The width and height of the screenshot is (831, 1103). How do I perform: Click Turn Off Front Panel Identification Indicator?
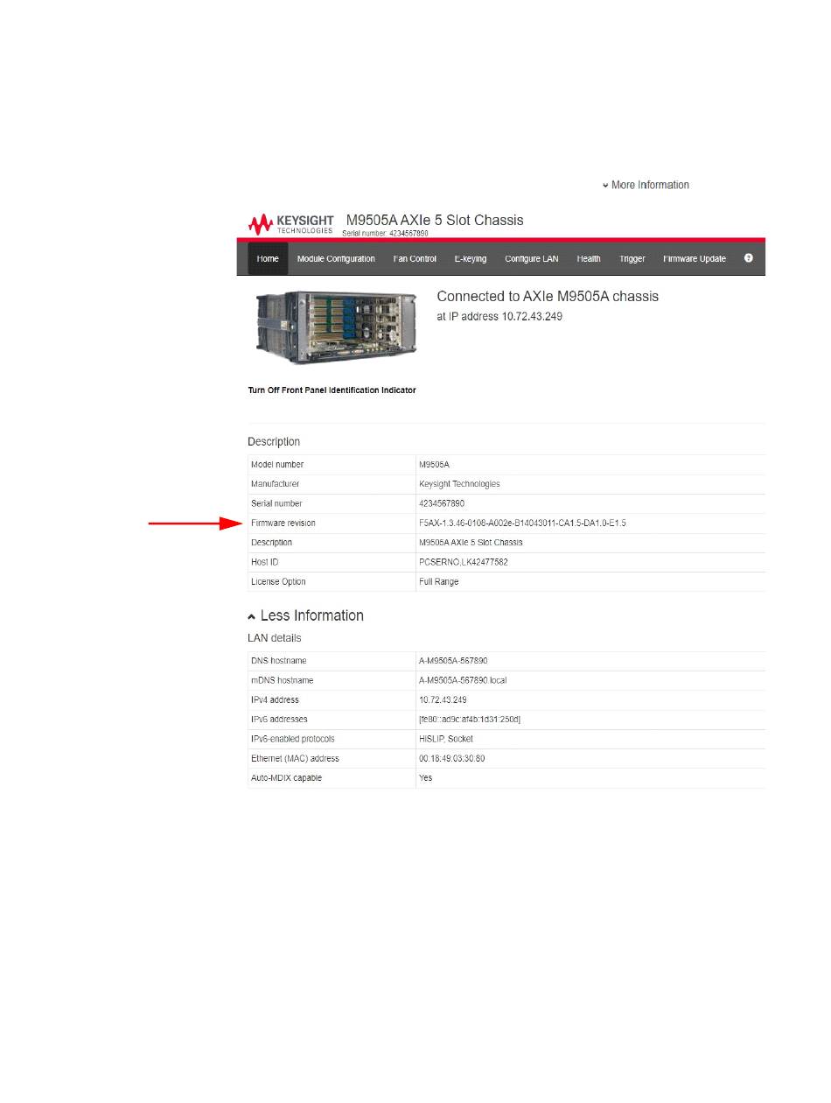(332, 390)
